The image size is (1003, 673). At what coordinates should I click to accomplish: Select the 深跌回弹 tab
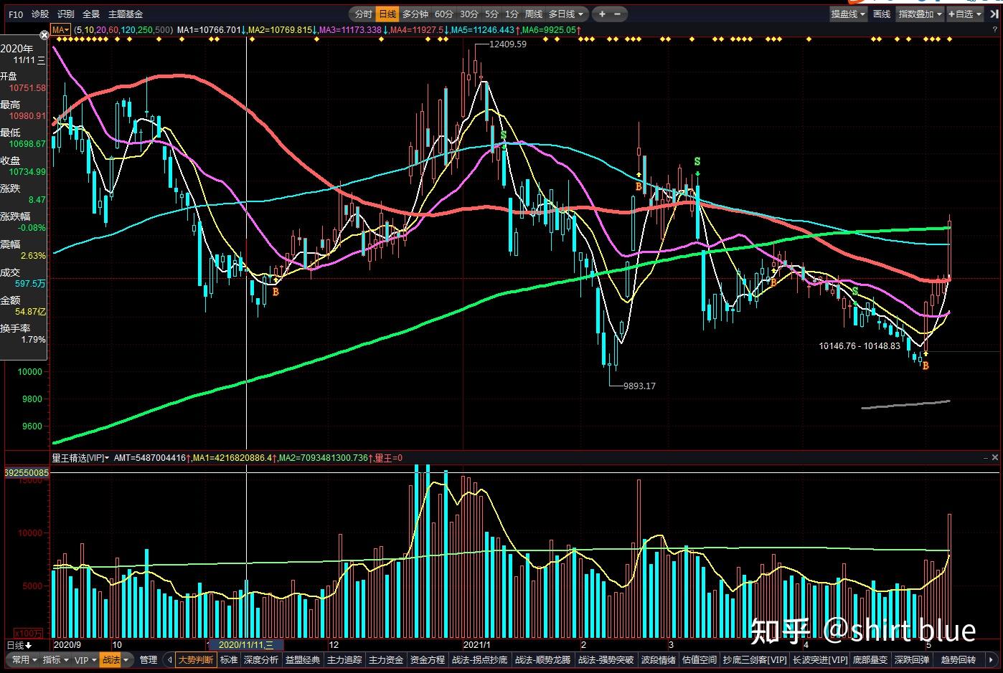pos(912,660)
